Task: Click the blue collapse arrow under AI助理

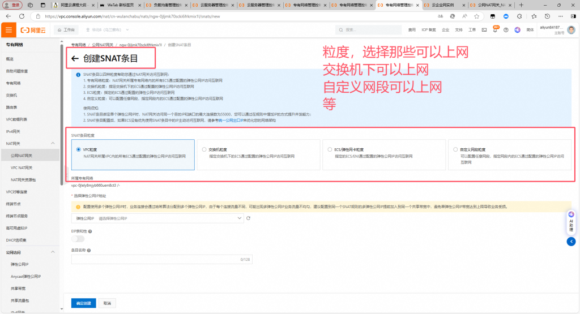Action: (571, 242)
